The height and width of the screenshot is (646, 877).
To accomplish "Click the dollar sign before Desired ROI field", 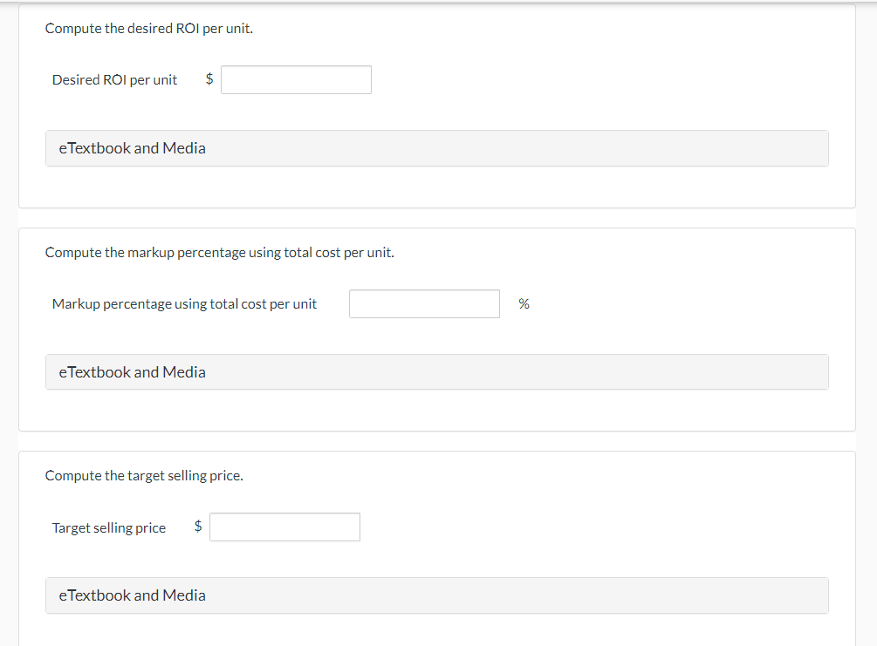I will point(209,79).
